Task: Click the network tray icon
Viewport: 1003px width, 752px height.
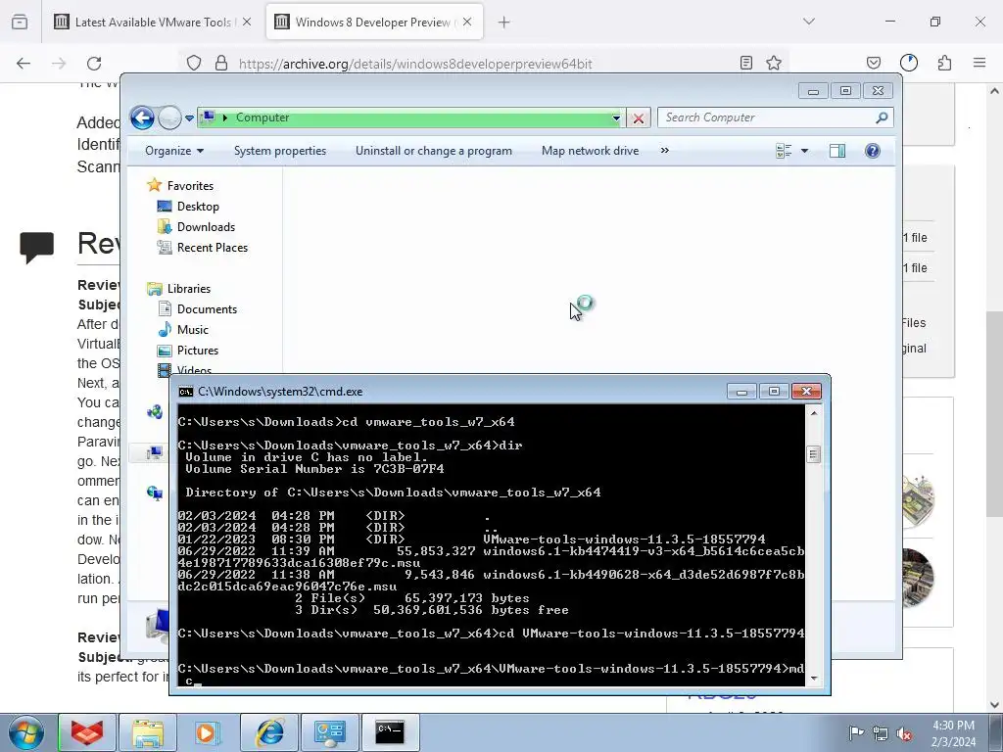Action: point(881,733)
